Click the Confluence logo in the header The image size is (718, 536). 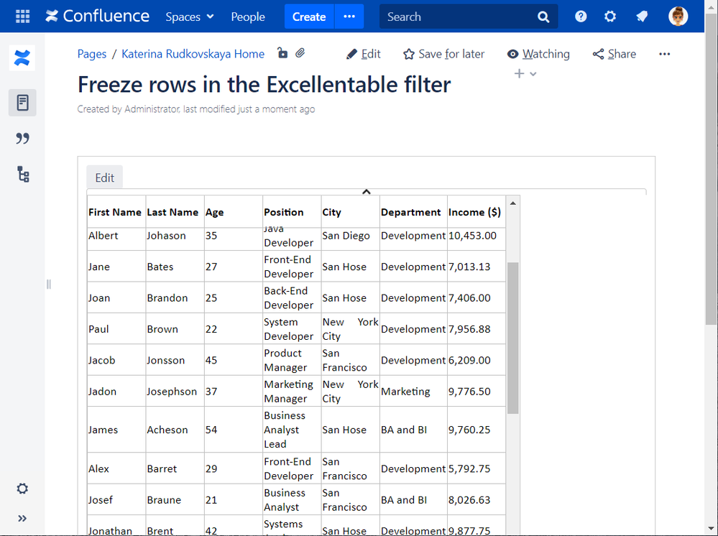click(98, 17)
